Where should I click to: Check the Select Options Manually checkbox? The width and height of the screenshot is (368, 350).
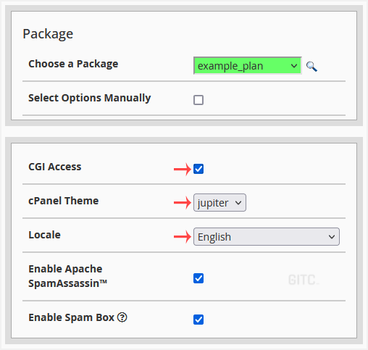point(198,100)
